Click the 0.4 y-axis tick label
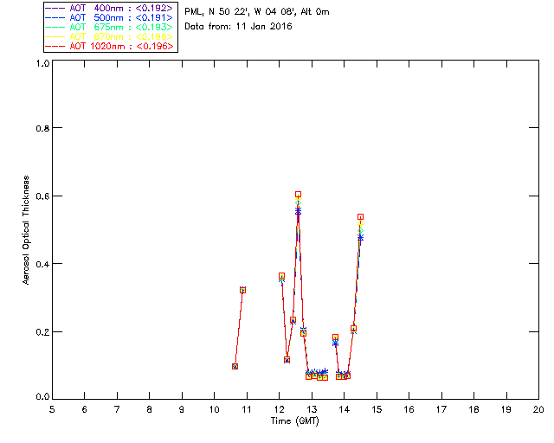This screenshot has height=443, width=554. coord(42,264)
